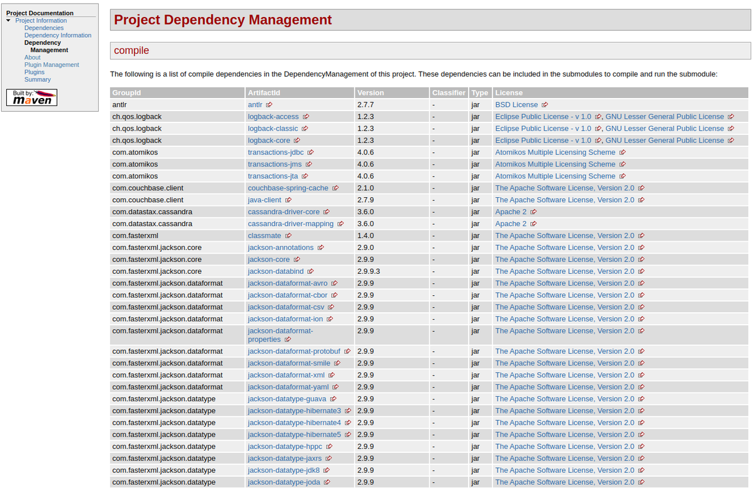Click external link icon after transactions-jta
This screenshot has width=754, height=488.
(305, 176)
